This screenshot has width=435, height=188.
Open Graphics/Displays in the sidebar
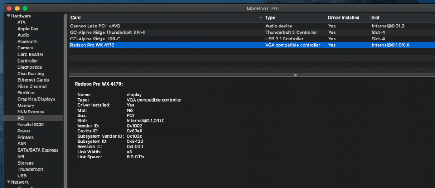pos(37,99)
